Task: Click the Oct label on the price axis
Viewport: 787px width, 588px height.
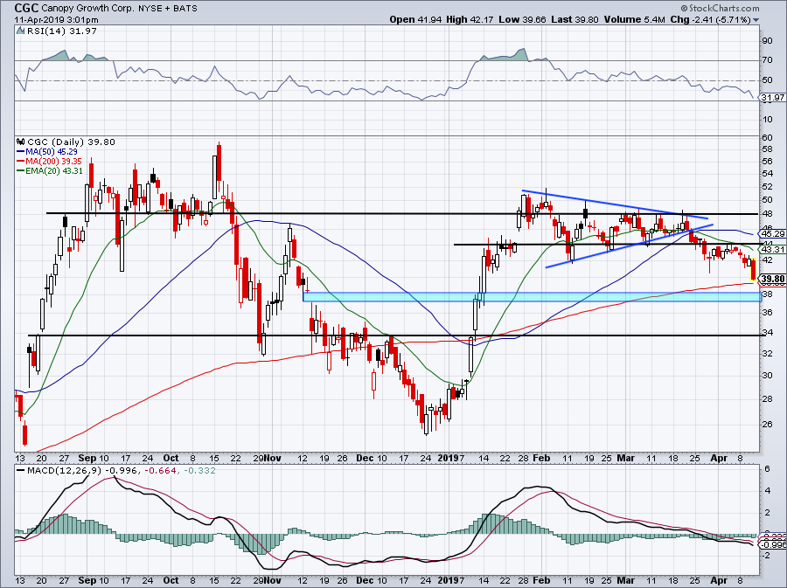Action: 171,458
